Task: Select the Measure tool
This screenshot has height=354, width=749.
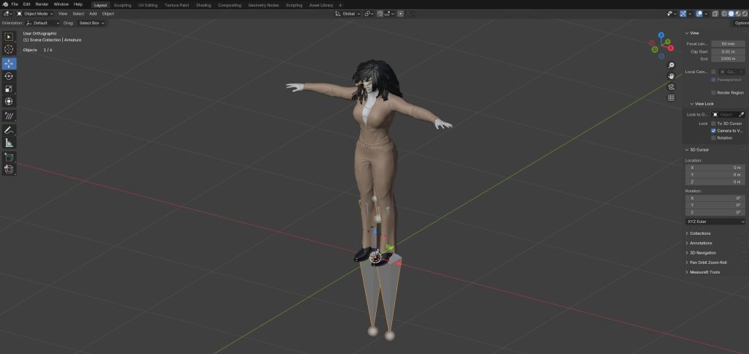Action: coord(9,143)
